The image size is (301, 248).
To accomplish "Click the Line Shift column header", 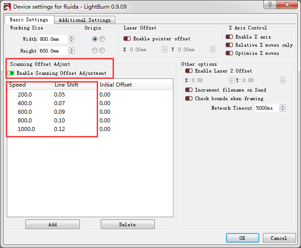I will click(x=75, y=85).
